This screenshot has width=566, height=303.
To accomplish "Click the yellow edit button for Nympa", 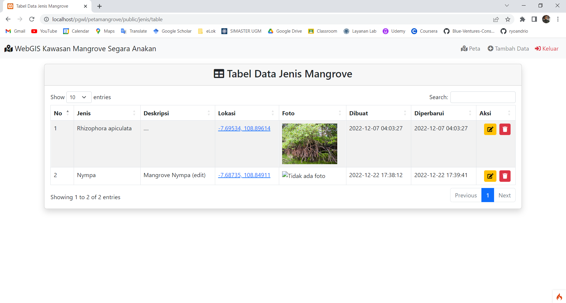I will [x=490, y=176].
